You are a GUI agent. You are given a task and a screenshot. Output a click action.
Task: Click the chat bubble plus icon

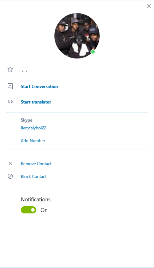coord(10,86)
